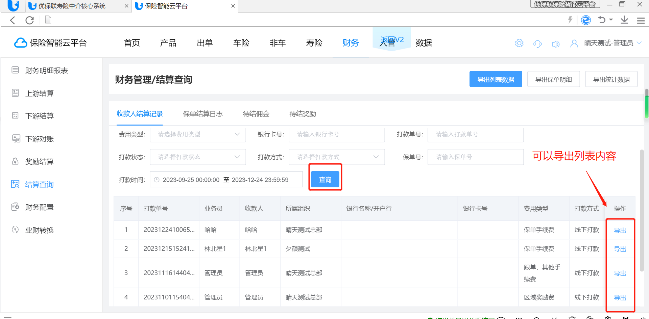This screenshot has height=319, width=649.
Task: Open the 产品 top menu
Action: (x=168, y=43)
